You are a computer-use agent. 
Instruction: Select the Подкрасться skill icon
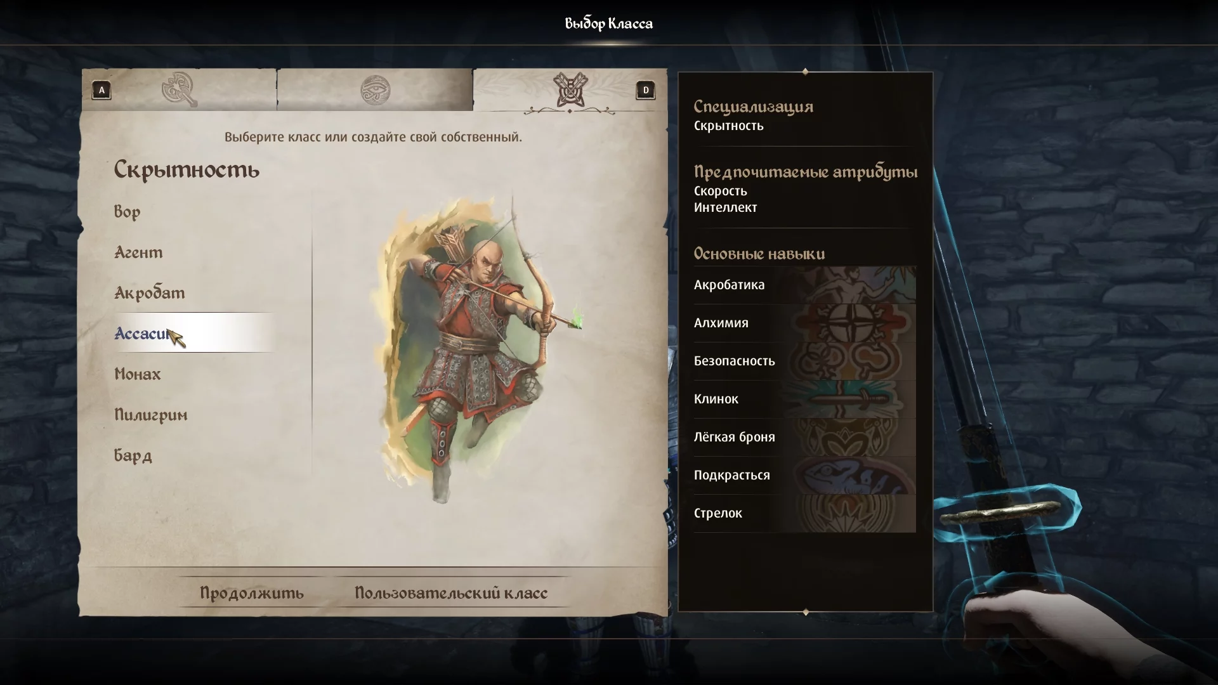click(x=850, y=475)
